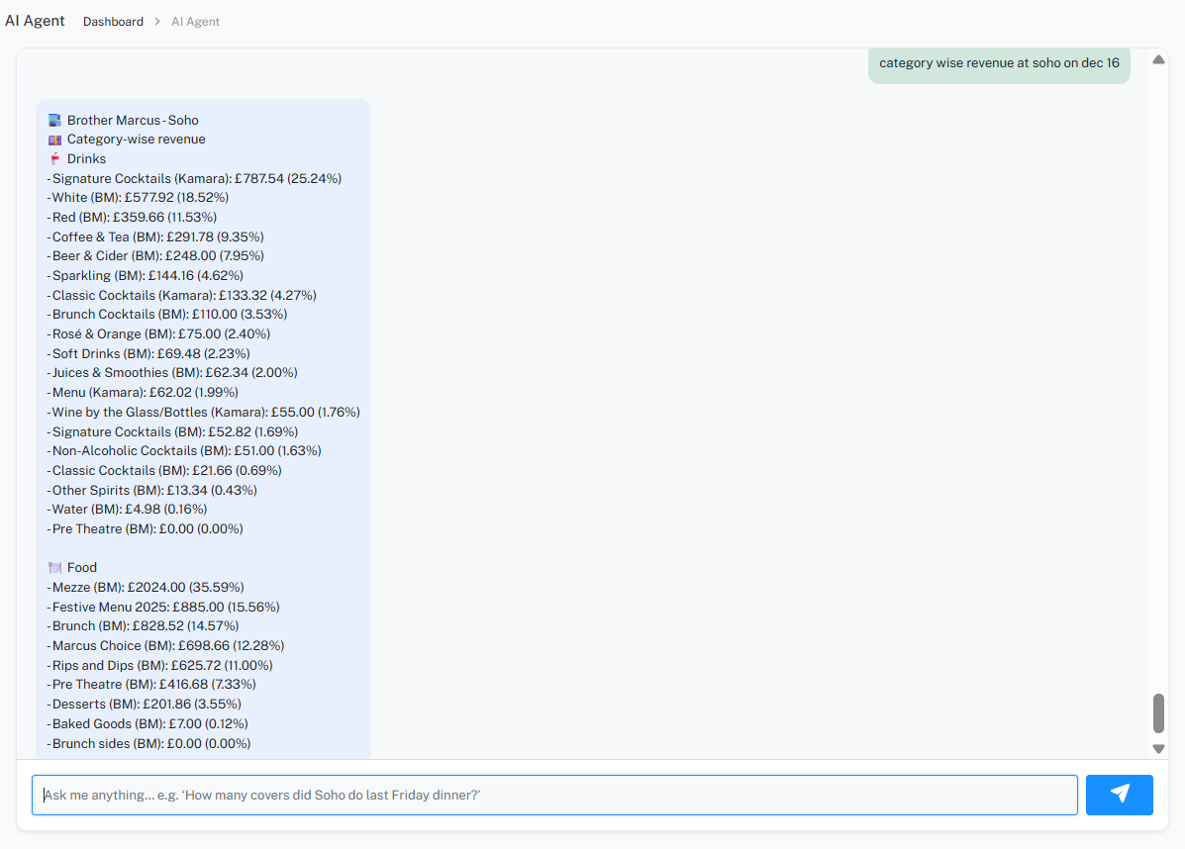Click the AI Agent breadcrumb item
This screenshot has height=849, width=1185.
tap(195, 21)
